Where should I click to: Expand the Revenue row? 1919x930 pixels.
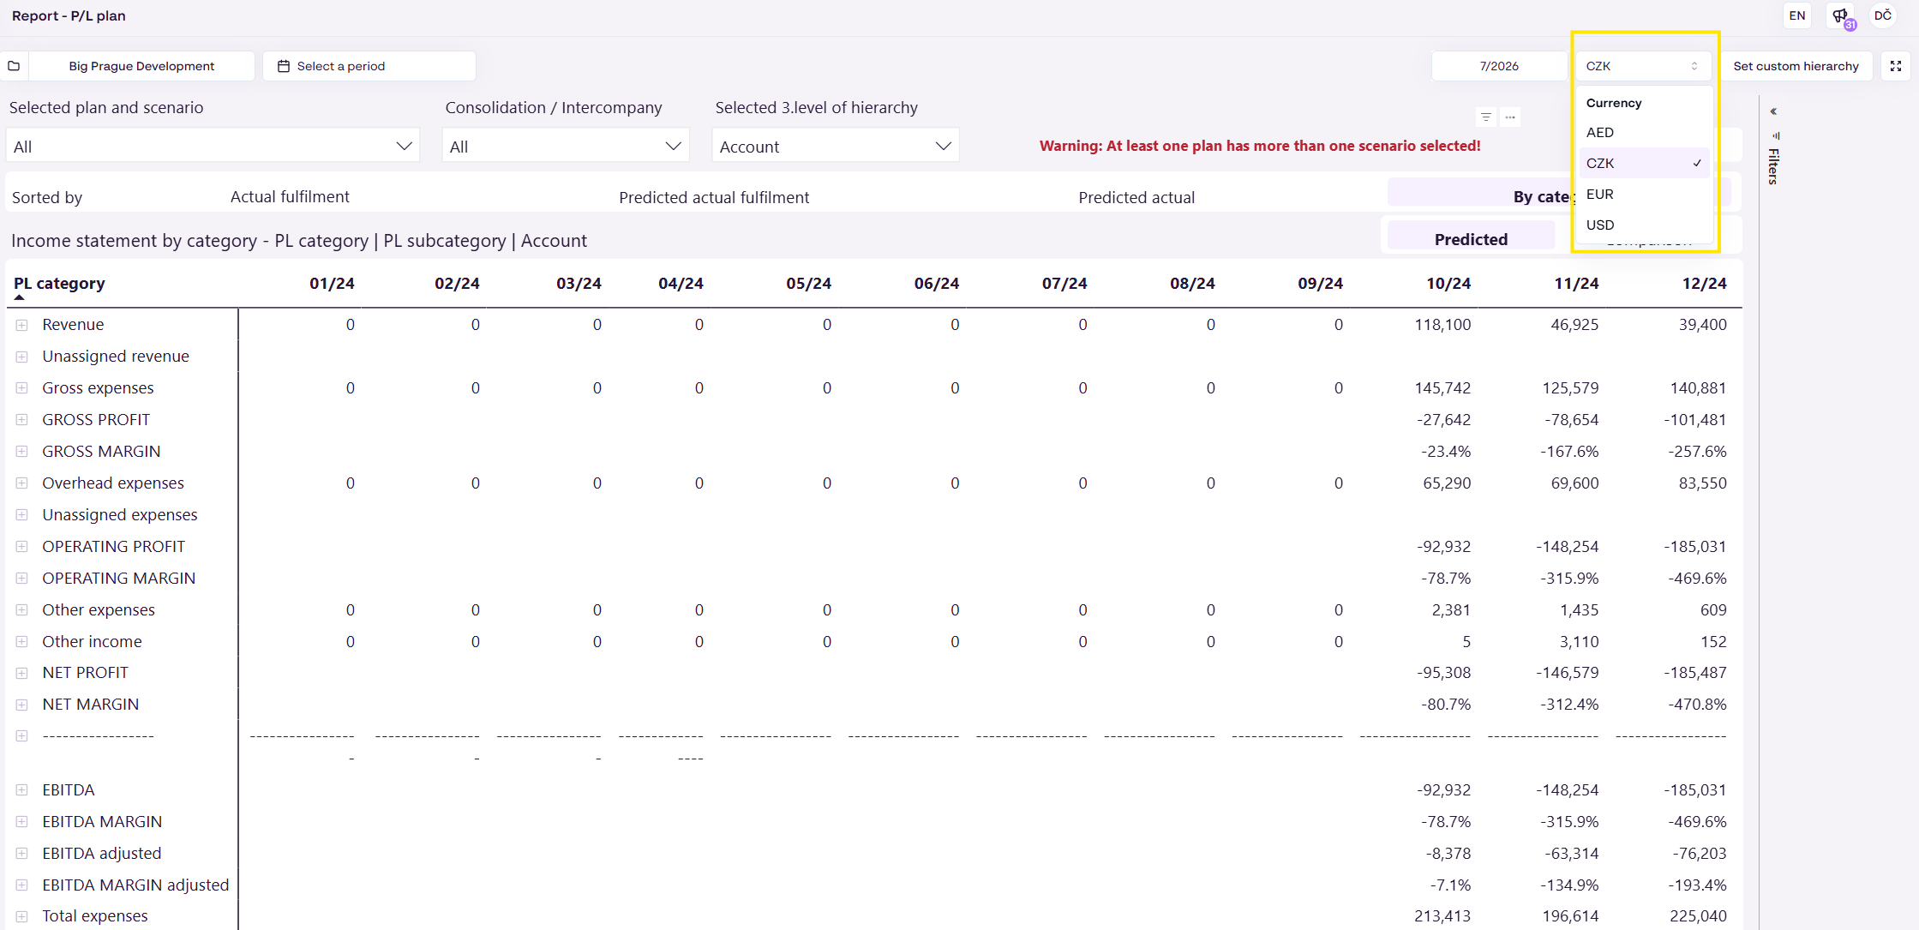[x=22, y=325]
